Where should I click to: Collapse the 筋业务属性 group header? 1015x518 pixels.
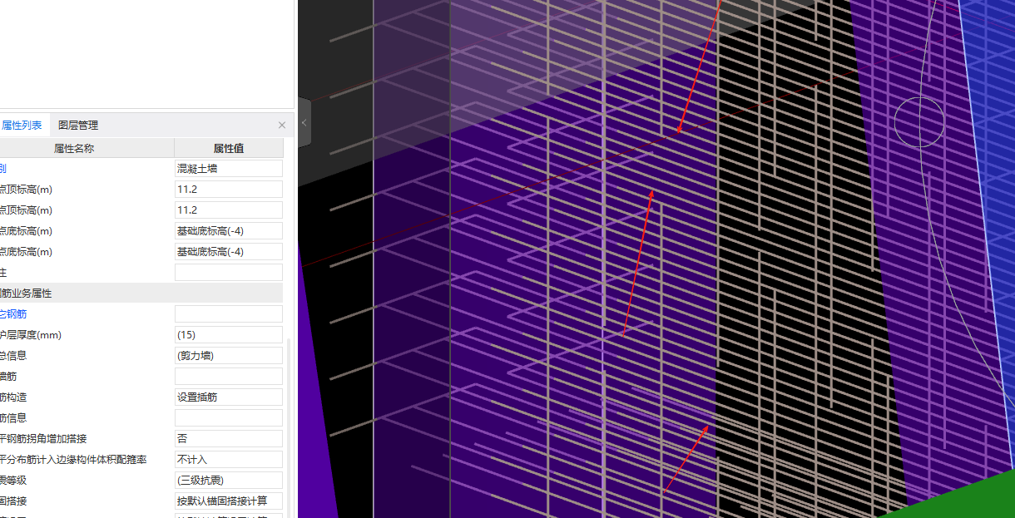[141, 293]
